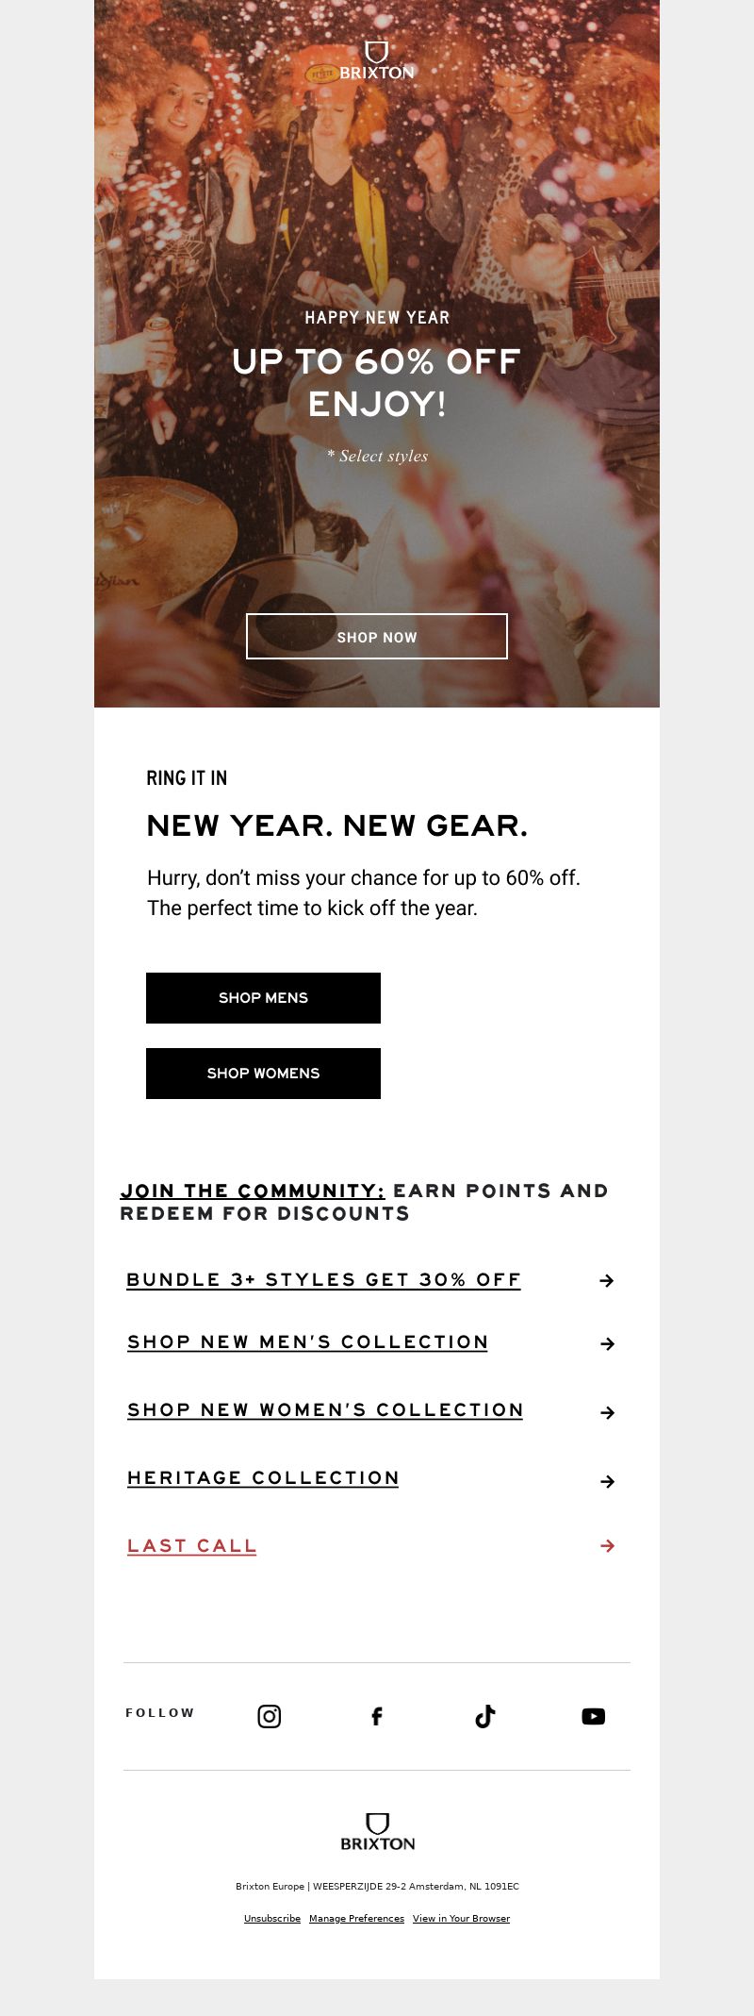Viewport: 754px width, 2016px height.
Task: Open the Join the Community link
Action: click(253, 1191)
